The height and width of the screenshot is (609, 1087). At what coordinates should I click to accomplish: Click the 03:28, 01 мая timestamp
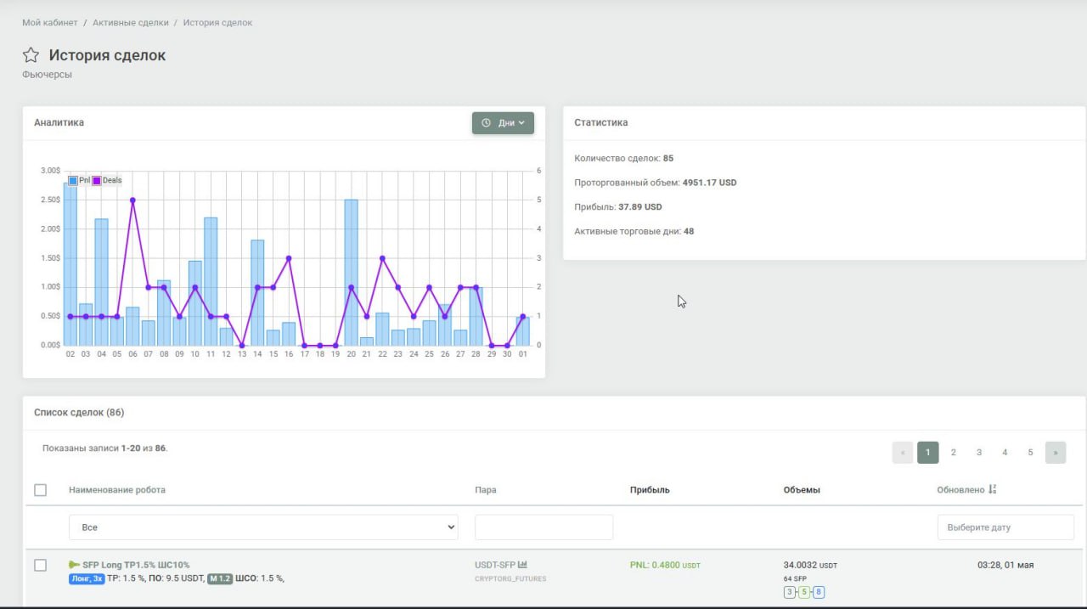(x=1005, y=565)
